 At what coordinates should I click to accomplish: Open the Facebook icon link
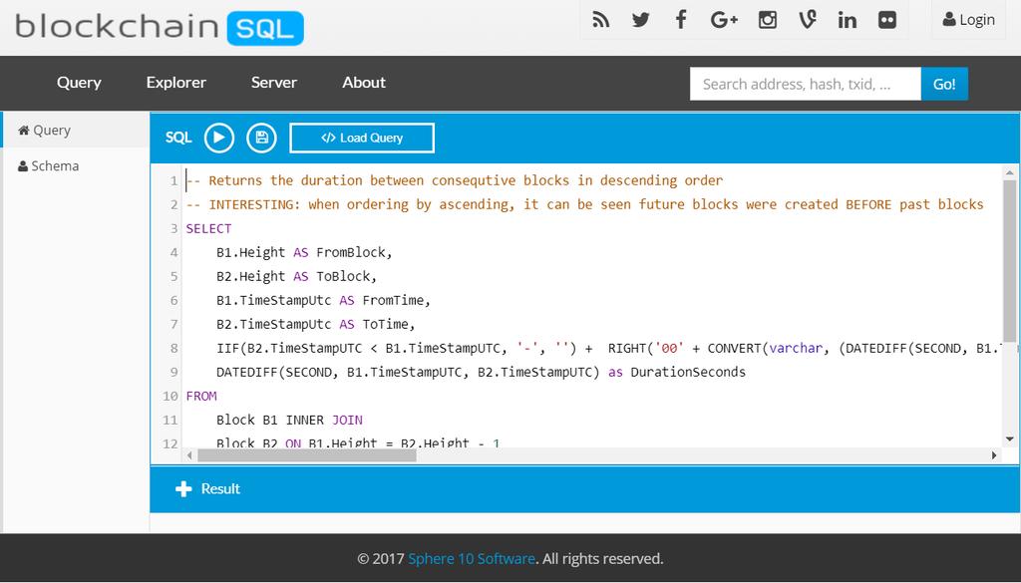pos(681,20)
